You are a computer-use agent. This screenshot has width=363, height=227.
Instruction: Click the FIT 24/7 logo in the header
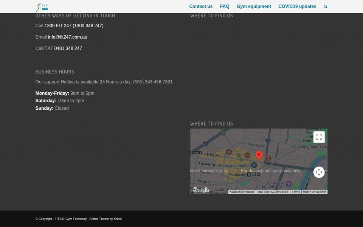click(42, 7)
